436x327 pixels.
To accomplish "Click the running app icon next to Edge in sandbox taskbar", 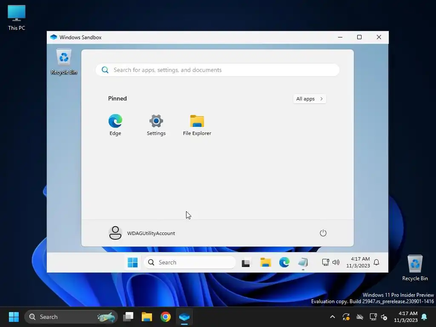I will 303,262.
